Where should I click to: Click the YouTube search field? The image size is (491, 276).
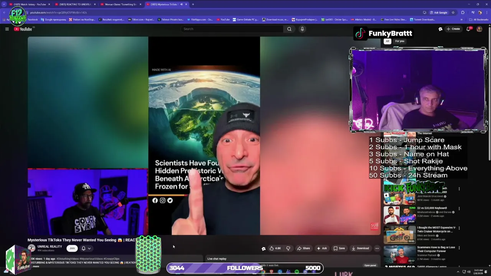tap(232, 29)
